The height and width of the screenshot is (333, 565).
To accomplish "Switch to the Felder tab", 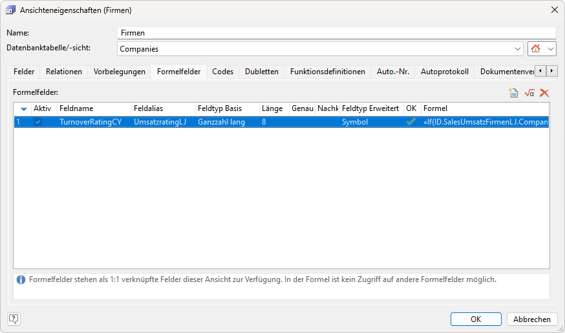I will click(24, 72).
